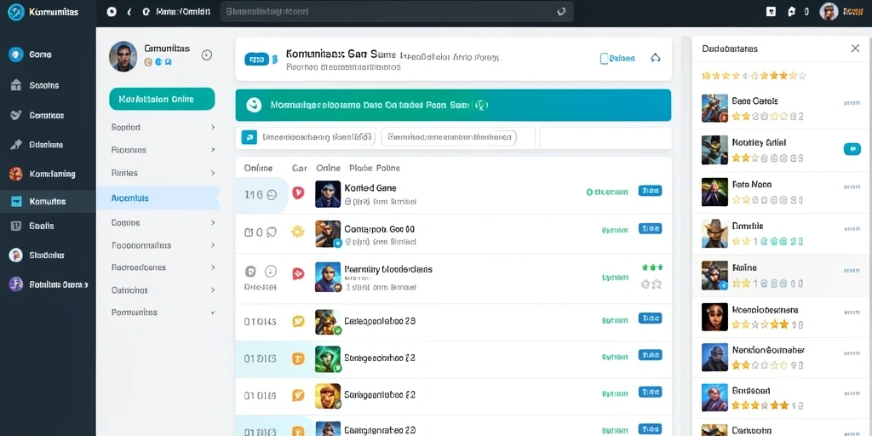872x436 pixels.
Task: Expand the Riooons menu chevron
Action: coord(212,150)
